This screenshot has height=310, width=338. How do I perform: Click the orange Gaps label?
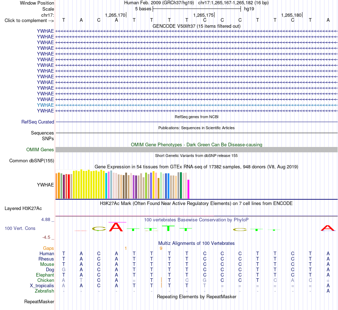pyautogui.click(x=48, y=248)
